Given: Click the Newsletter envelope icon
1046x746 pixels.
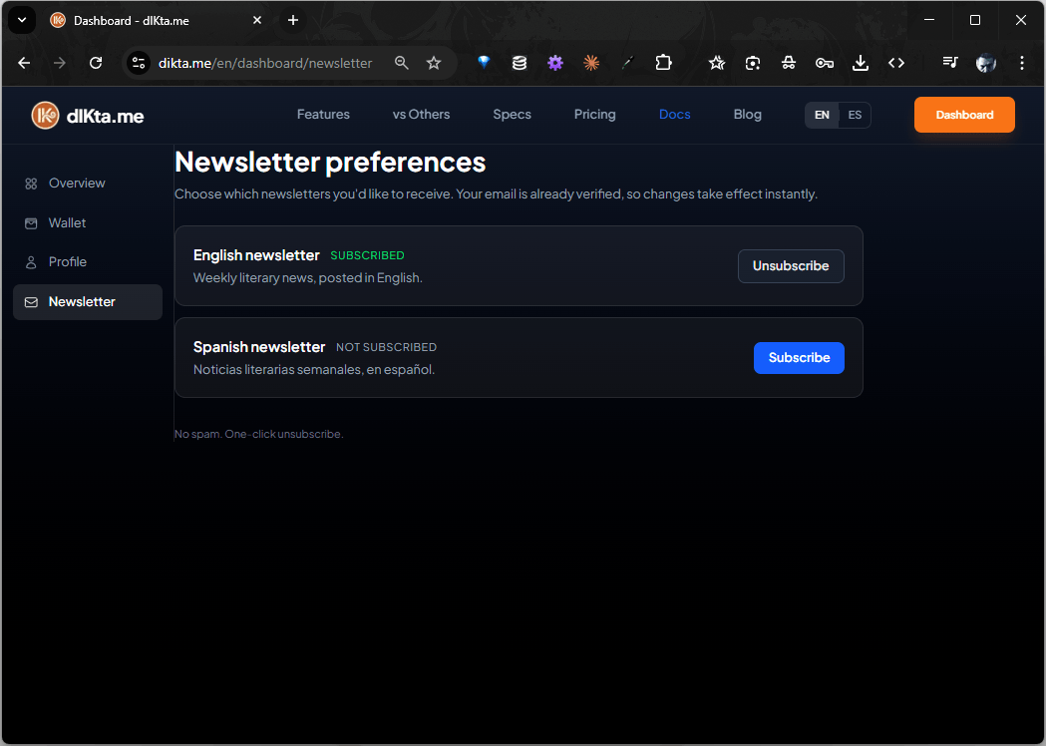Looking at the screenshot, I should [x=29, y=301].
